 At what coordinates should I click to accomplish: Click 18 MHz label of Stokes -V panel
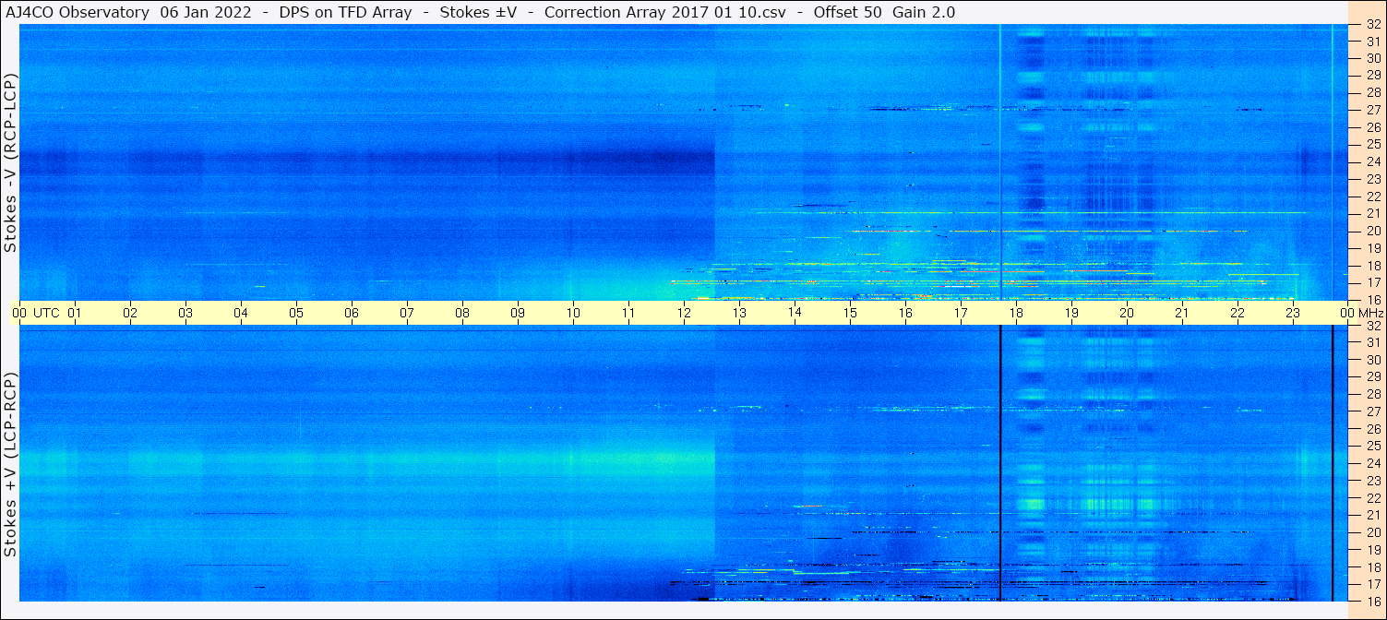(x=1373, y=266)
